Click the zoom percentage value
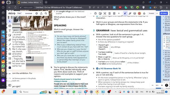The image size is (170, 95). pos(157,85)
